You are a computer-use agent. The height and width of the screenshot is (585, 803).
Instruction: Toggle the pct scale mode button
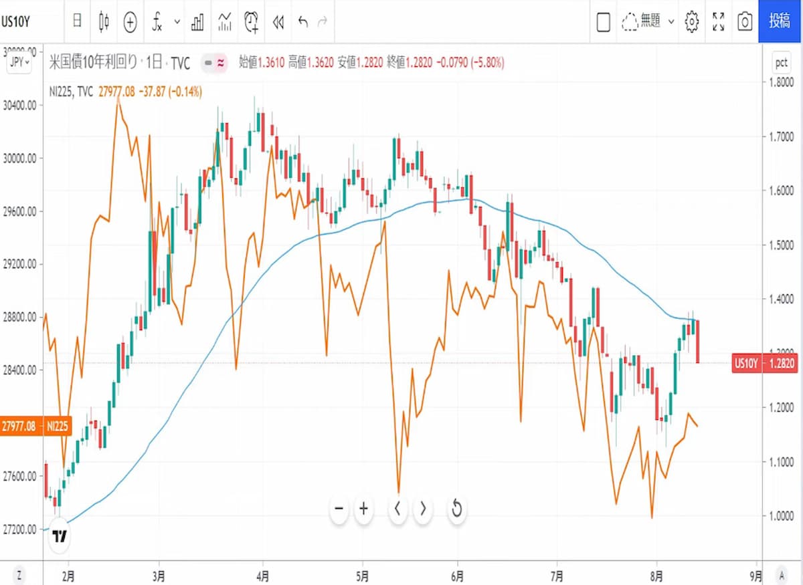click(x=780, y=63)
